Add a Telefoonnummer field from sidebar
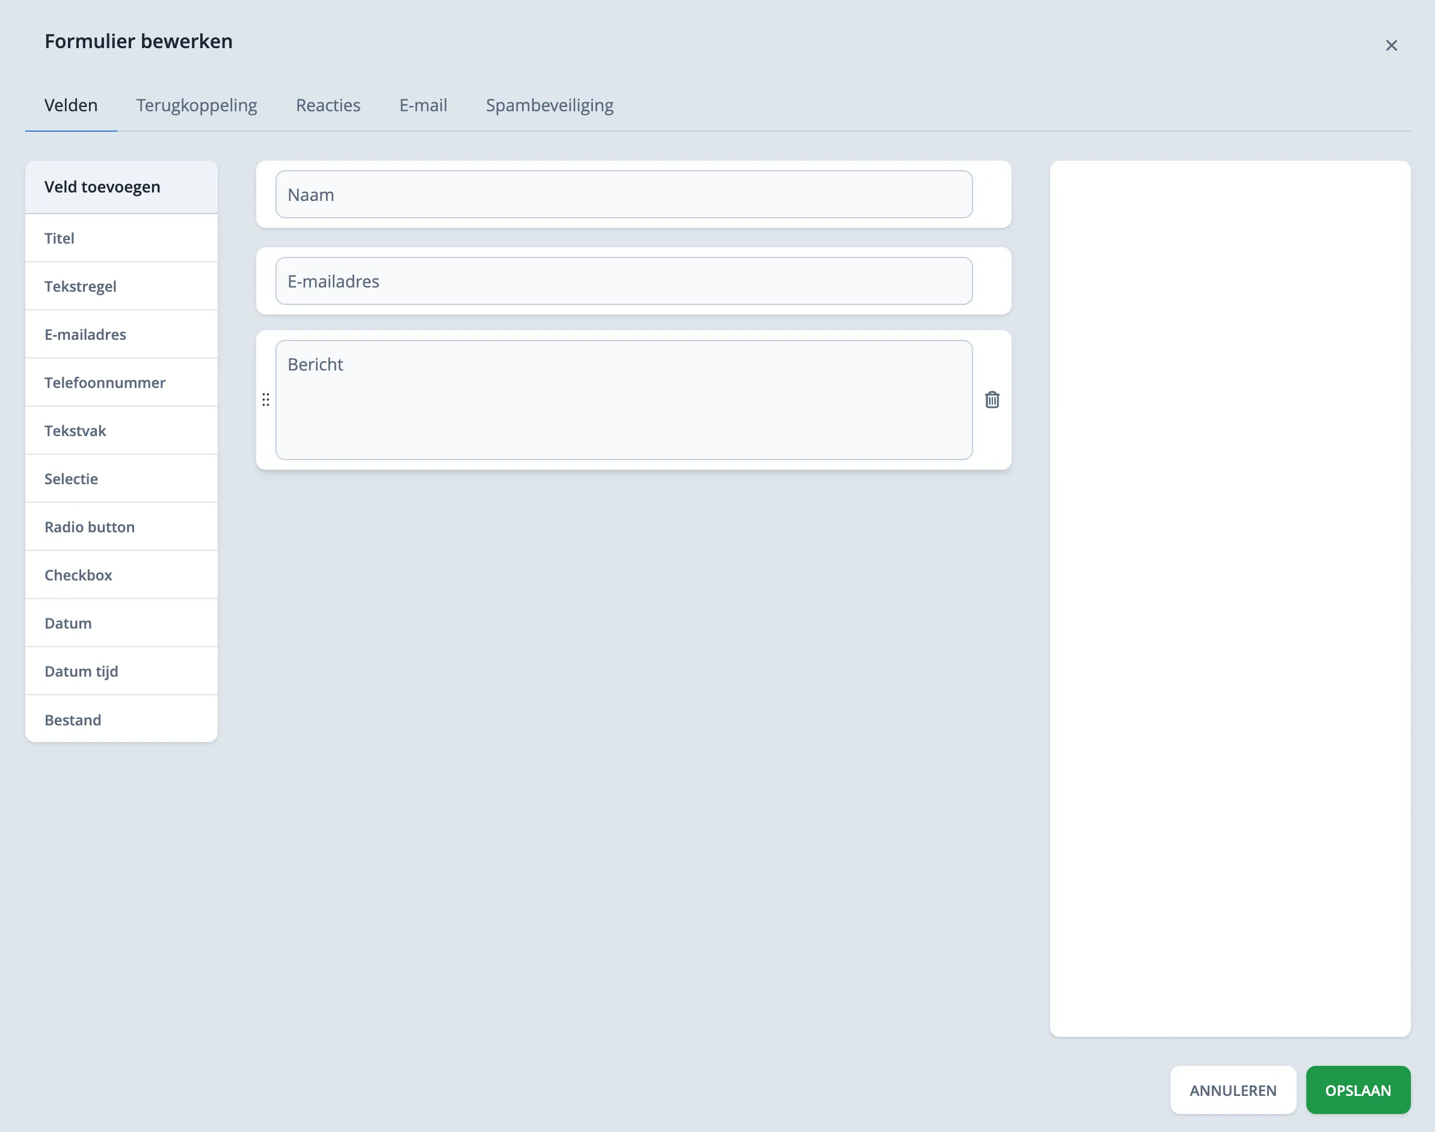 (121, 383)
